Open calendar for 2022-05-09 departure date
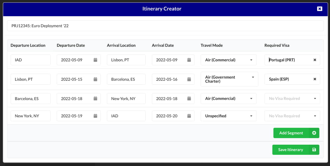Screen dimensions: 330x166 pos(95,60)
